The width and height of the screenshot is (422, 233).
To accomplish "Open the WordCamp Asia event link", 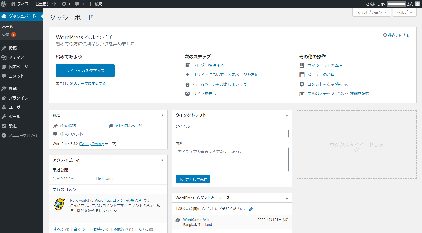I will click(x=196, y=220).
